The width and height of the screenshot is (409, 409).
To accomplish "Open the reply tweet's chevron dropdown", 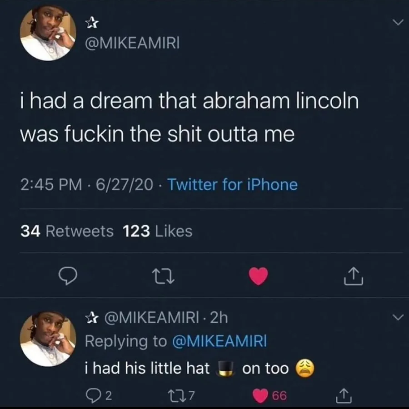I will (398, 317).
